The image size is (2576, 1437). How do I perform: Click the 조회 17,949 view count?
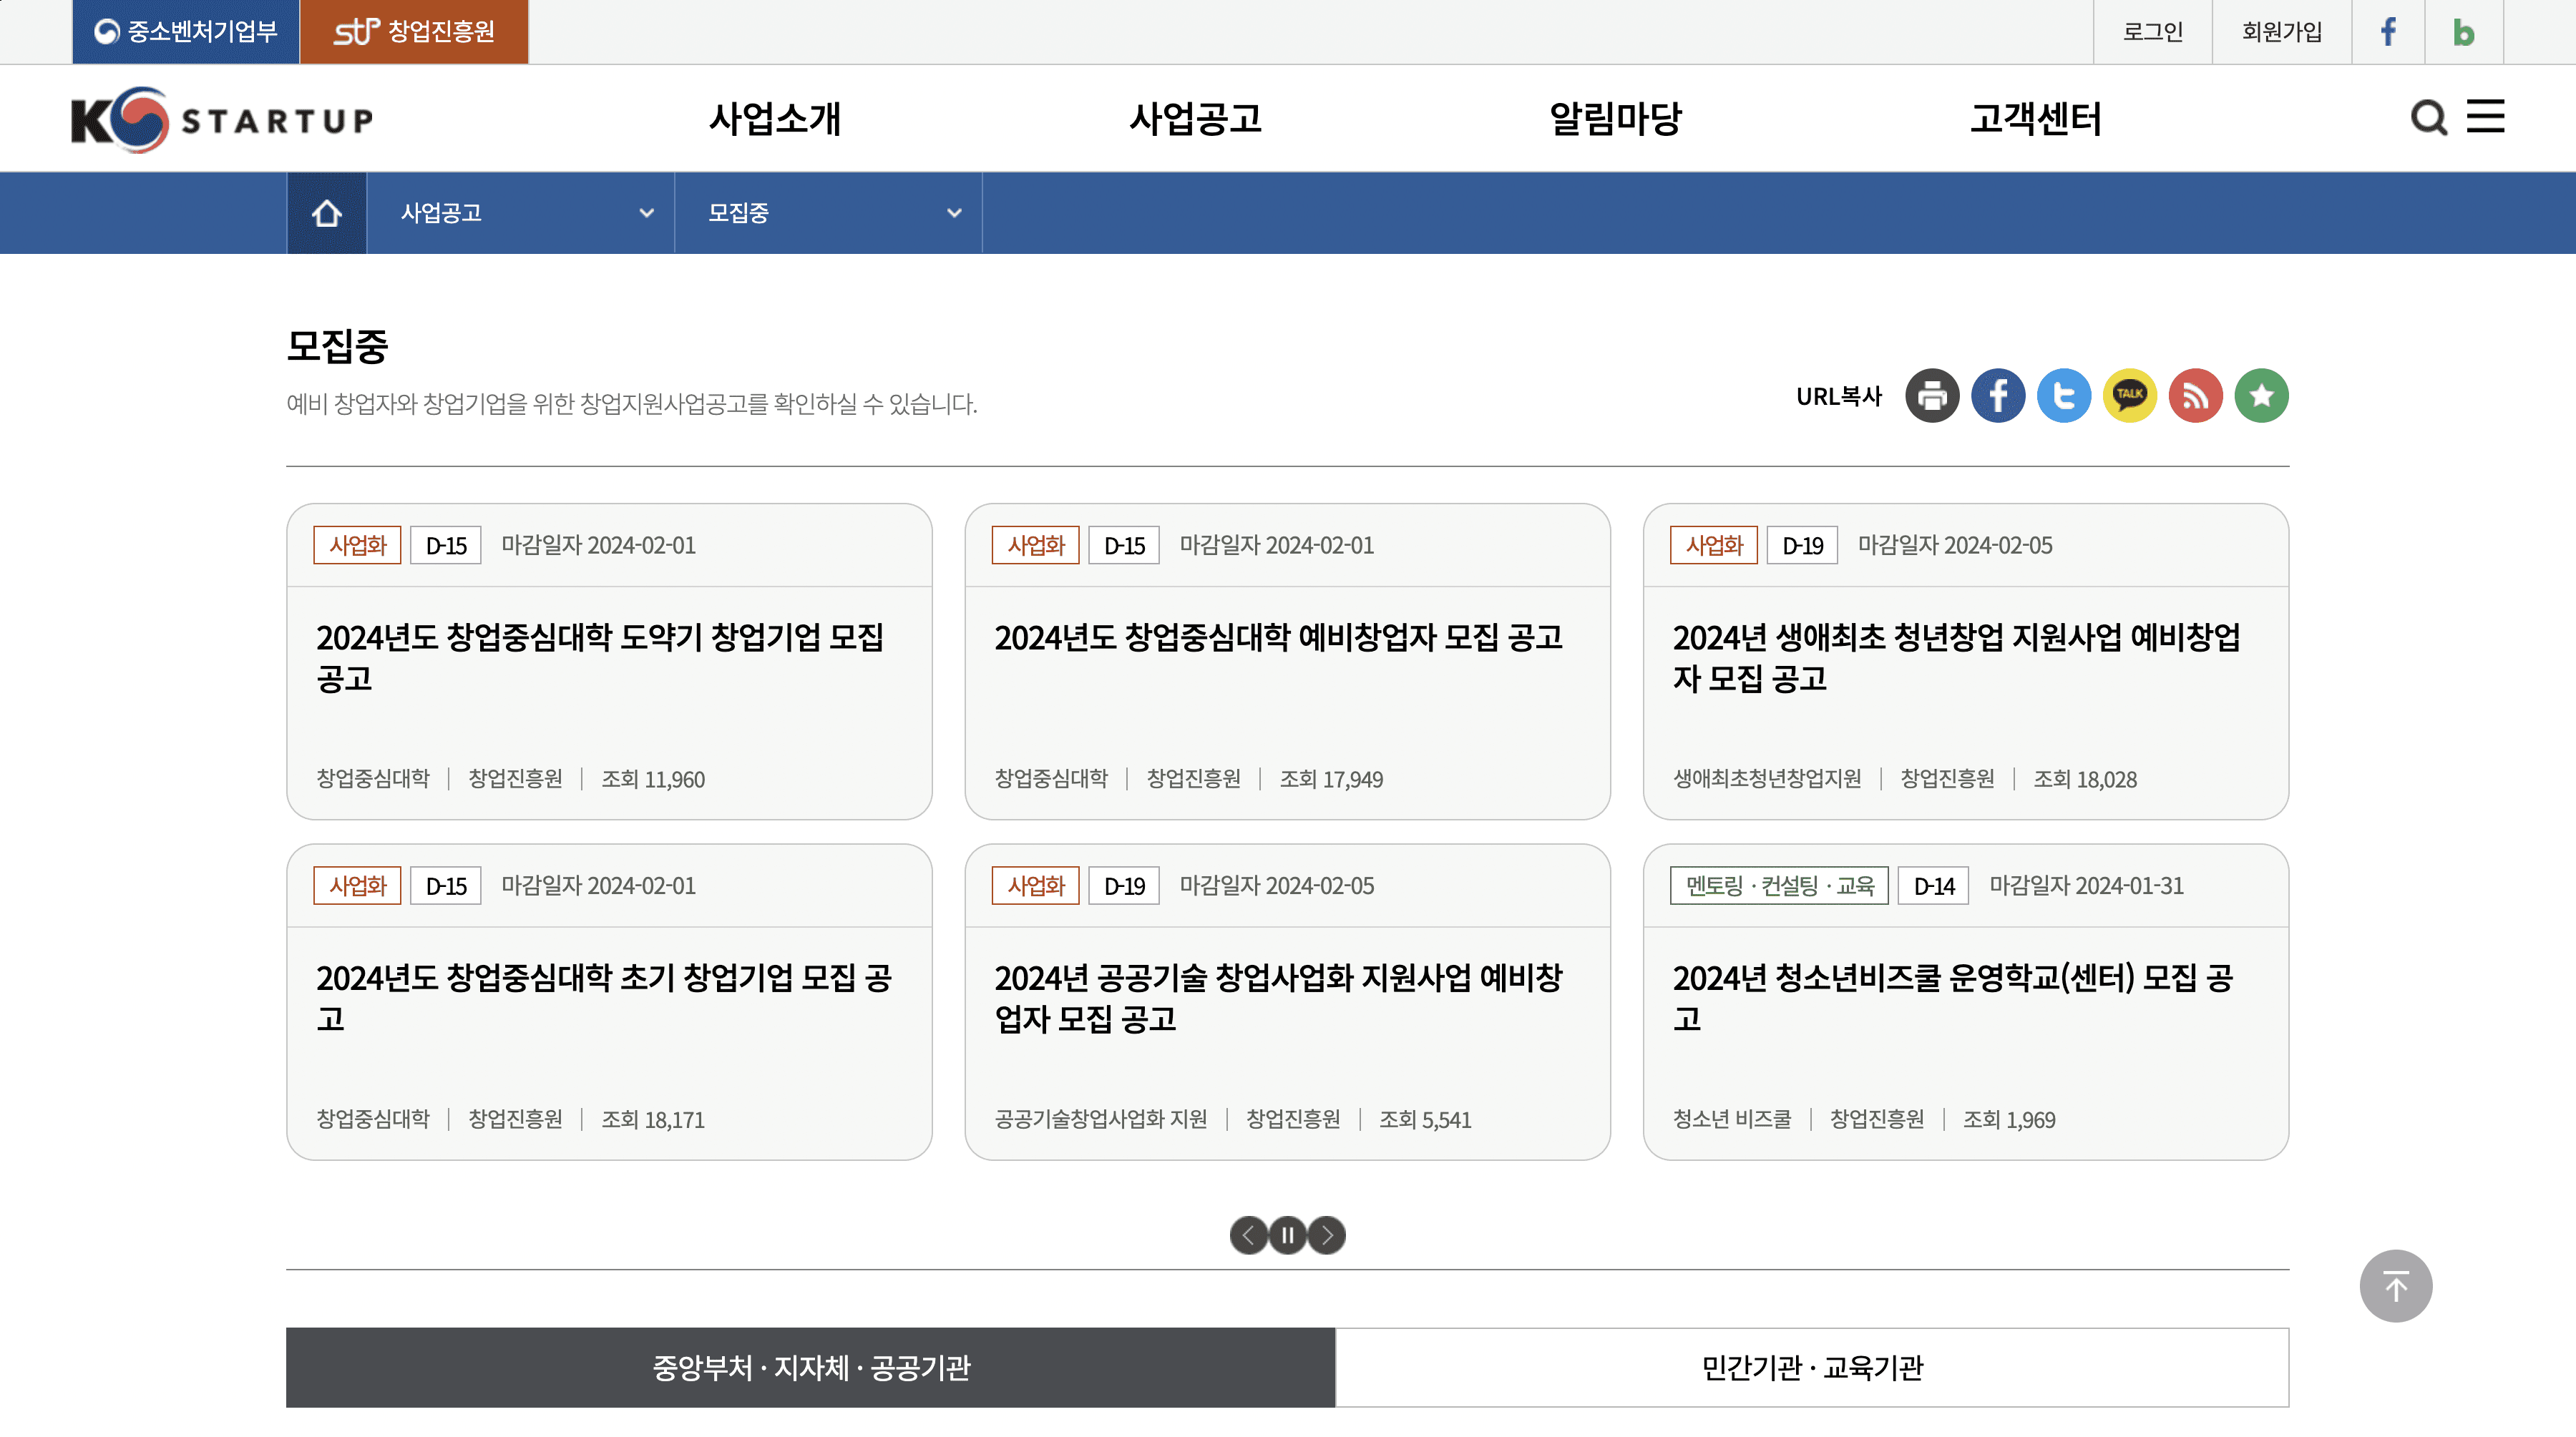tap(1331, 780)
